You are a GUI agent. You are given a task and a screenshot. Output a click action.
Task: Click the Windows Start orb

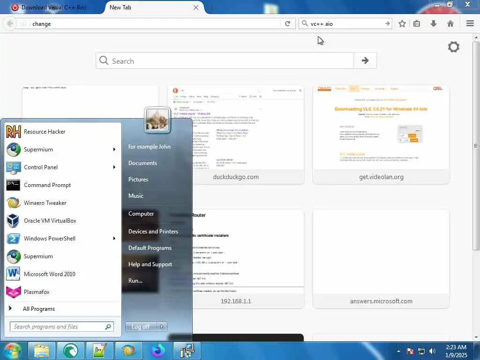pyautogui.click(x=12, y=351)
